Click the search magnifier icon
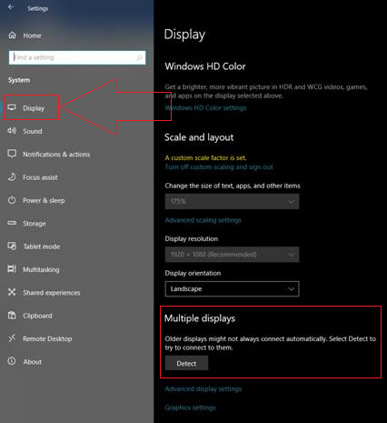This screenshot has height=423, width=387. [139, 57]
